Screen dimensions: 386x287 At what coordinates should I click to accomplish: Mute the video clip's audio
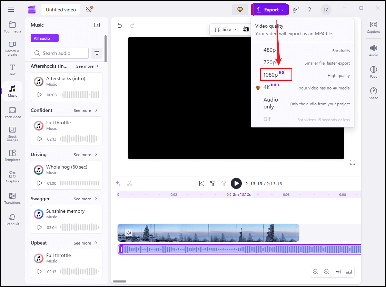click(129, 232)
